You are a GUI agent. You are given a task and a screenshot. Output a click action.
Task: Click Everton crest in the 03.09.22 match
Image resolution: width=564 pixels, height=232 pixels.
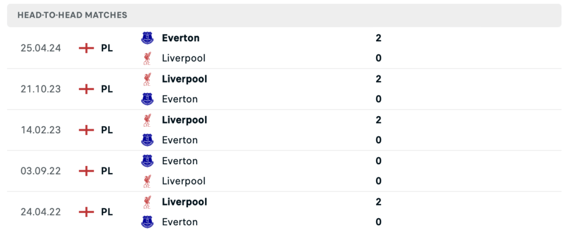click(147, 161)
